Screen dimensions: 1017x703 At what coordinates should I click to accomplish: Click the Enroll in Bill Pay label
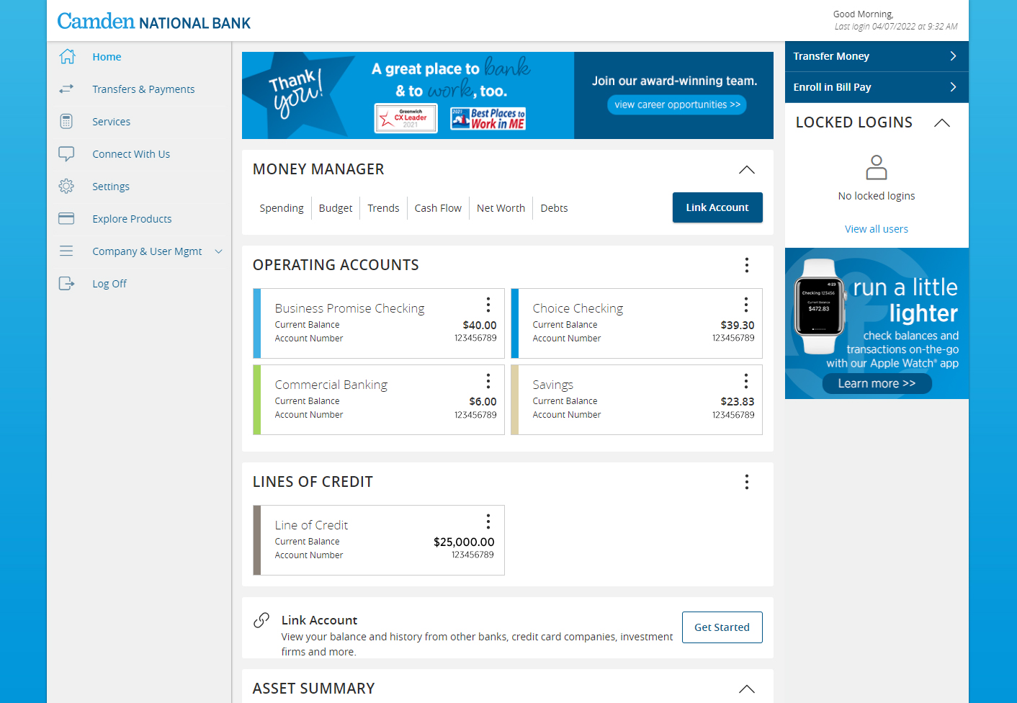tap(832, 87)
